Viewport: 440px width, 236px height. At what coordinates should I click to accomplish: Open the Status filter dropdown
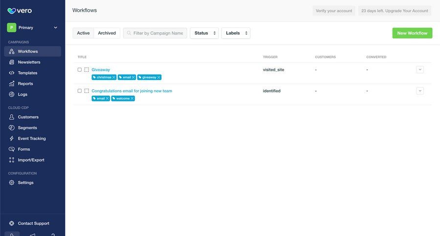point(204,33)
